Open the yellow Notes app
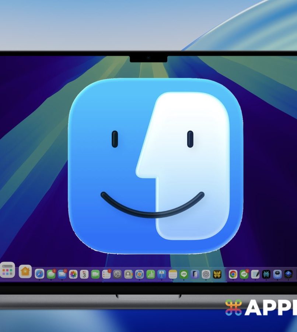This screenshot has width=297, height=332. [173, 274]
